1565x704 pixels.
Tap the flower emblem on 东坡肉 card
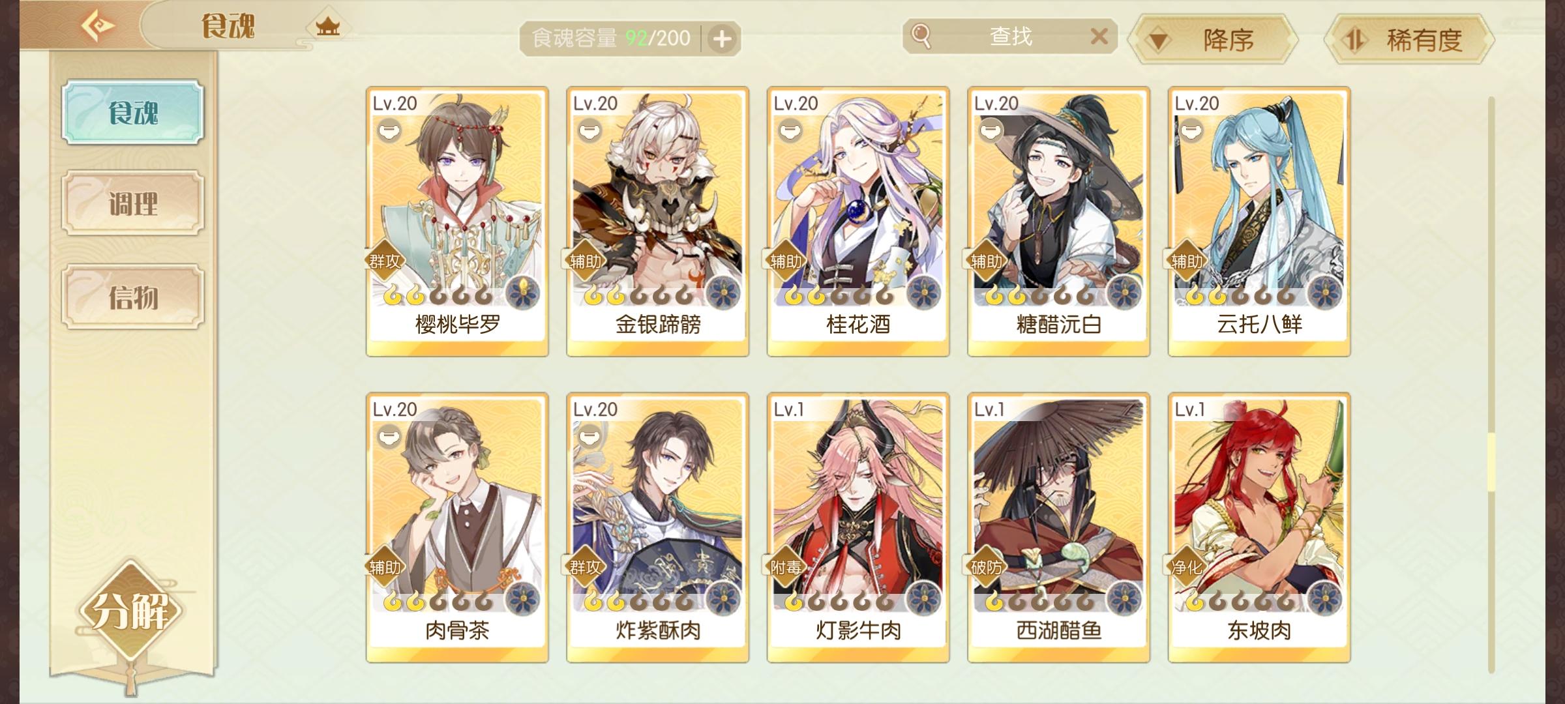1326,598
